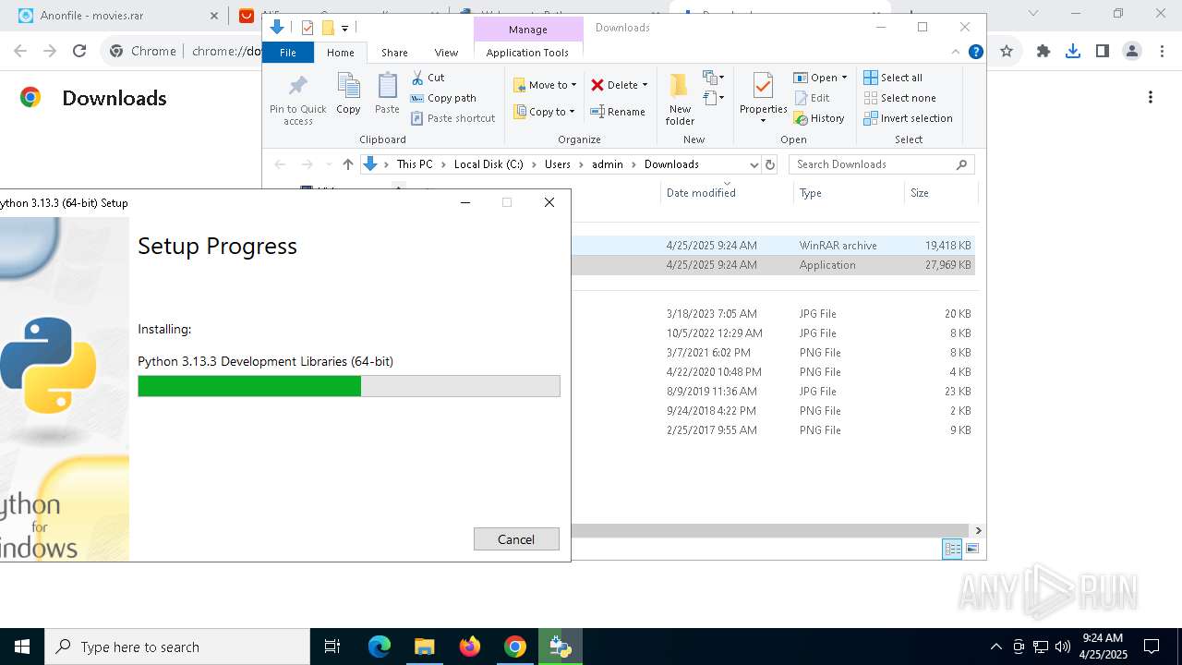Click the Windows Start button
Image resolution: width=1182 pixels, height=665 pixels.
tap(22, 647)
